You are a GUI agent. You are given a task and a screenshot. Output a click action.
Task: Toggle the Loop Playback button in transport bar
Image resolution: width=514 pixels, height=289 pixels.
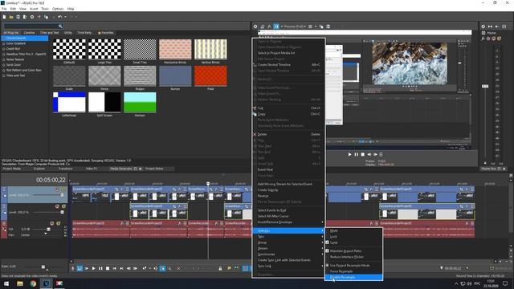pyautogui.click(x=80, y=268)
